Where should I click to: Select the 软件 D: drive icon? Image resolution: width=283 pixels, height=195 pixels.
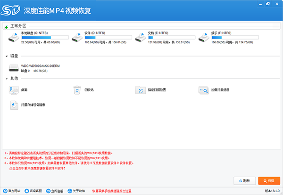click(77, 36)
